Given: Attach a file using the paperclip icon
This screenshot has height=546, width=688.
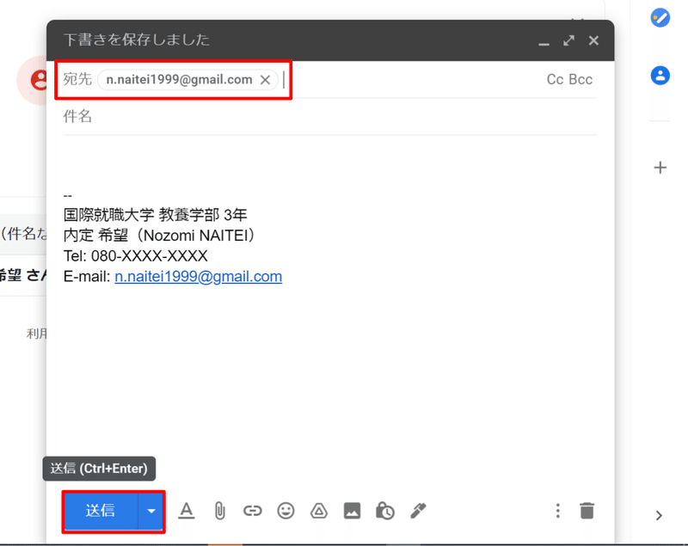Looking at the screenshot, I should (219, 510).
